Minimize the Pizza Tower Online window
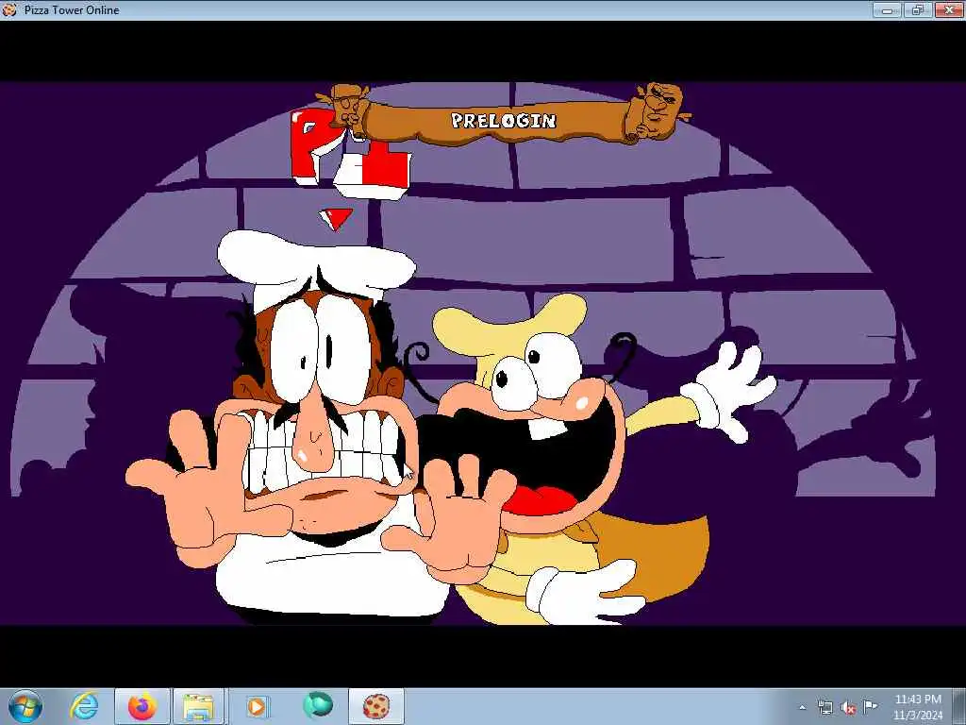This screenshot has width=966, height=725. (887, 9)
